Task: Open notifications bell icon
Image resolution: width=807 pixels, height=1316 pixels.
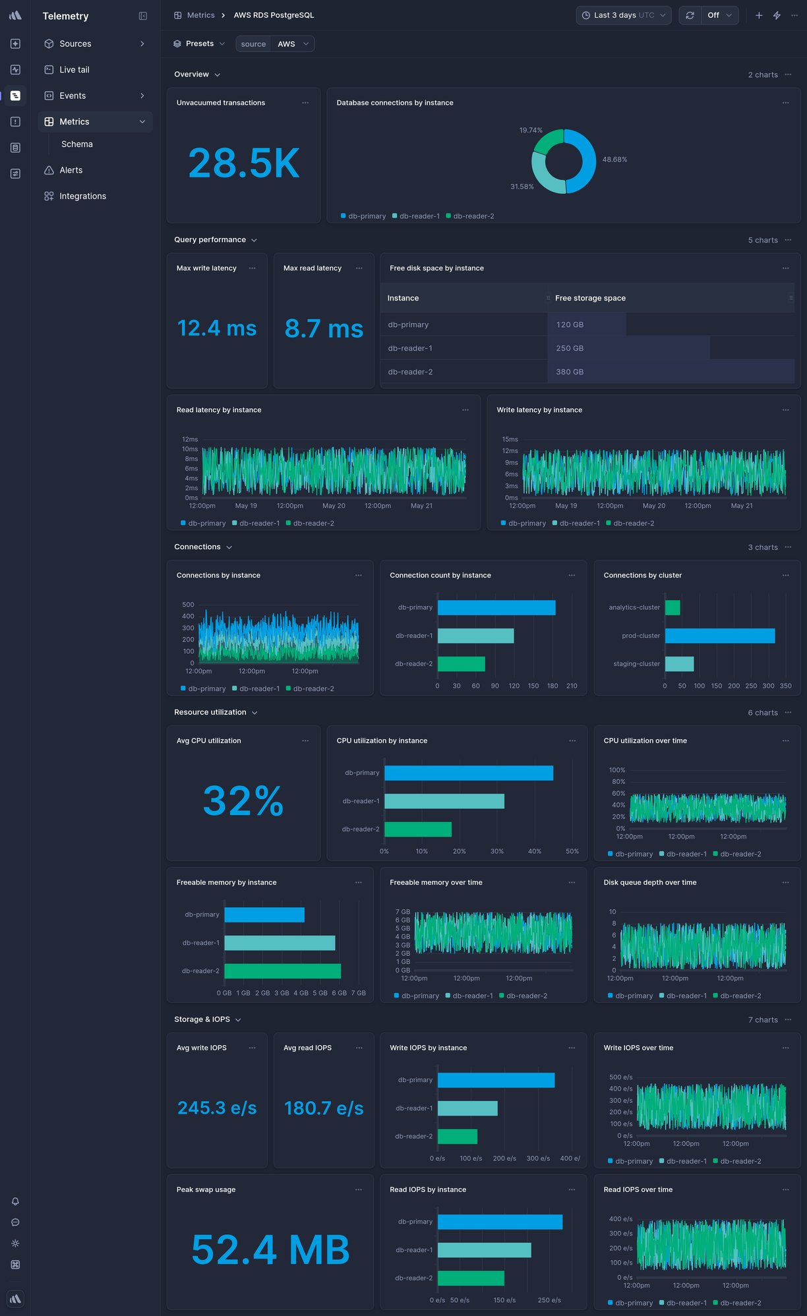Action: (15, 1201)
